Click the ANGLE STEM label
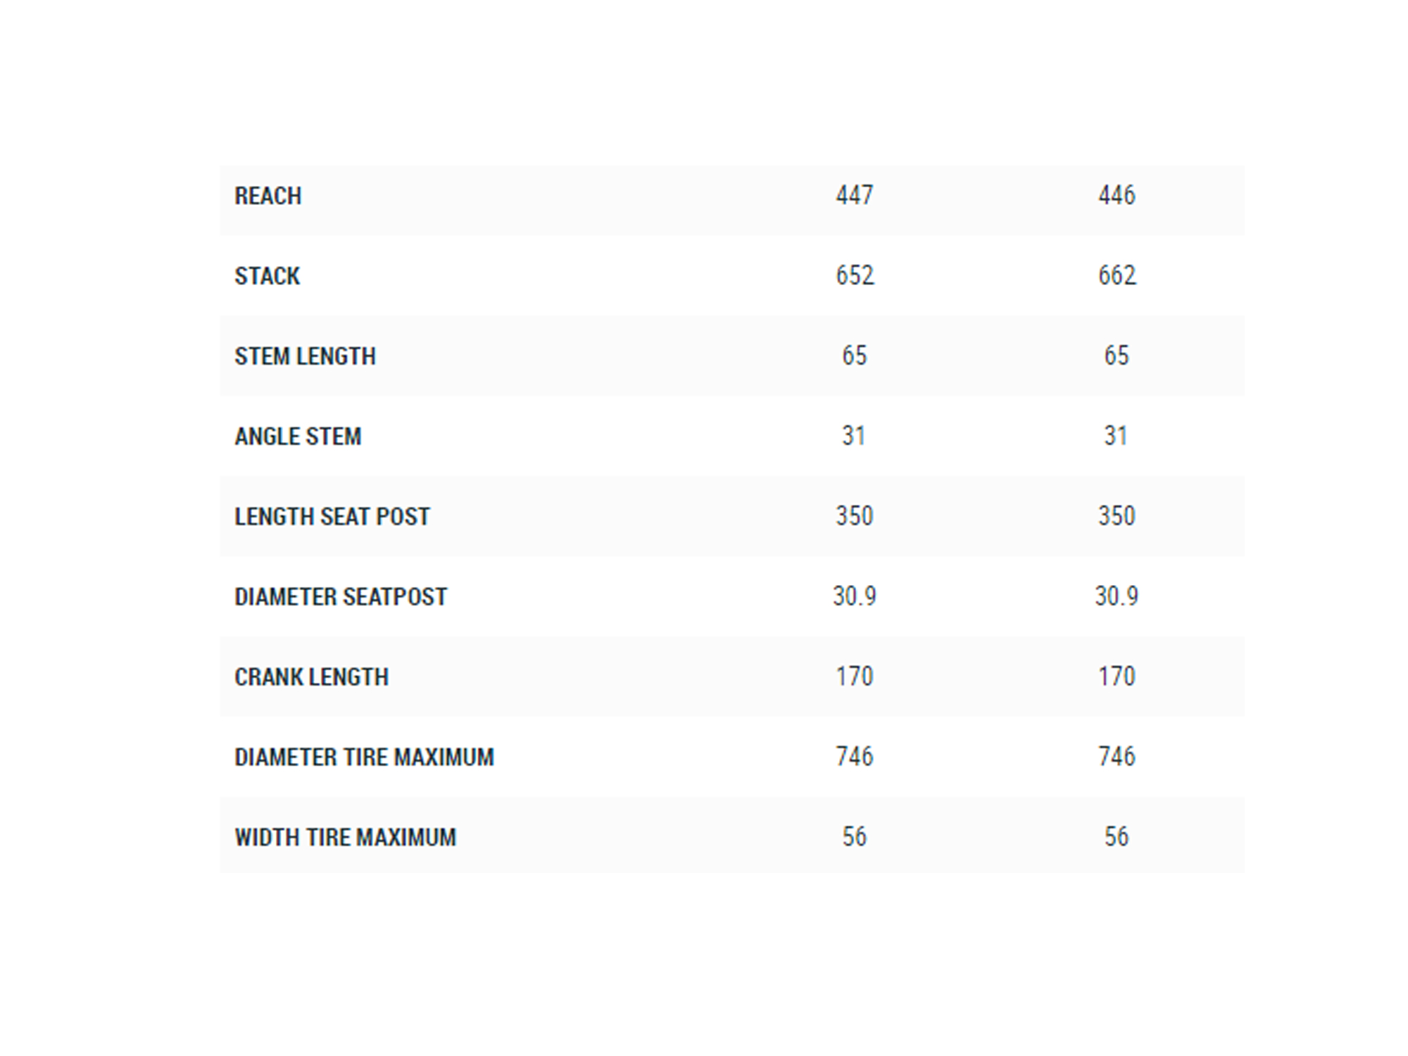Image resolution: width=1408 pixels, height=1056 pixels. (298, 436)
